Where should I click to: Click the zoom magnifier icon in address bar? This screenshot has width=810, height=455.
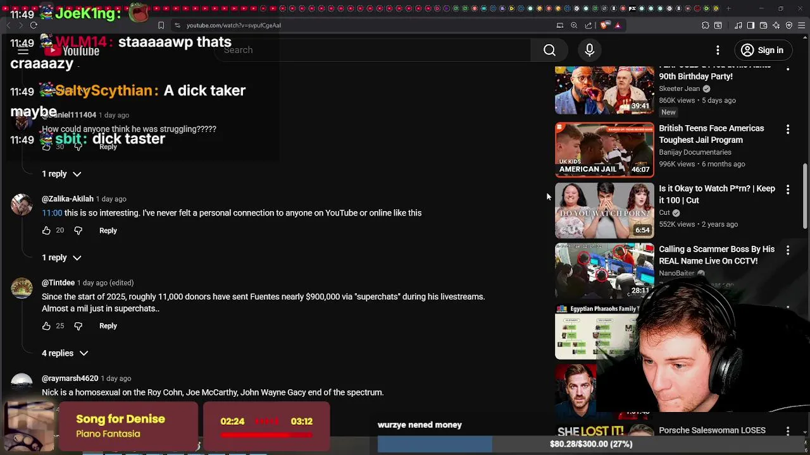[574, 25]
